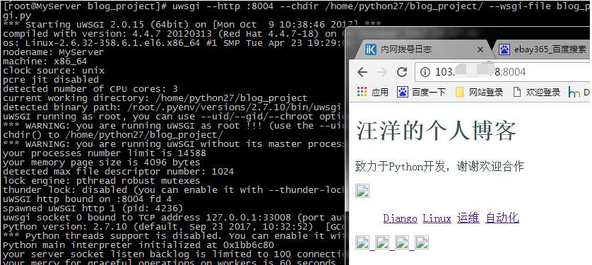Click the heading 汪洋的个人博客
Viewport: 592px width, 265px height.
[436, 131]
